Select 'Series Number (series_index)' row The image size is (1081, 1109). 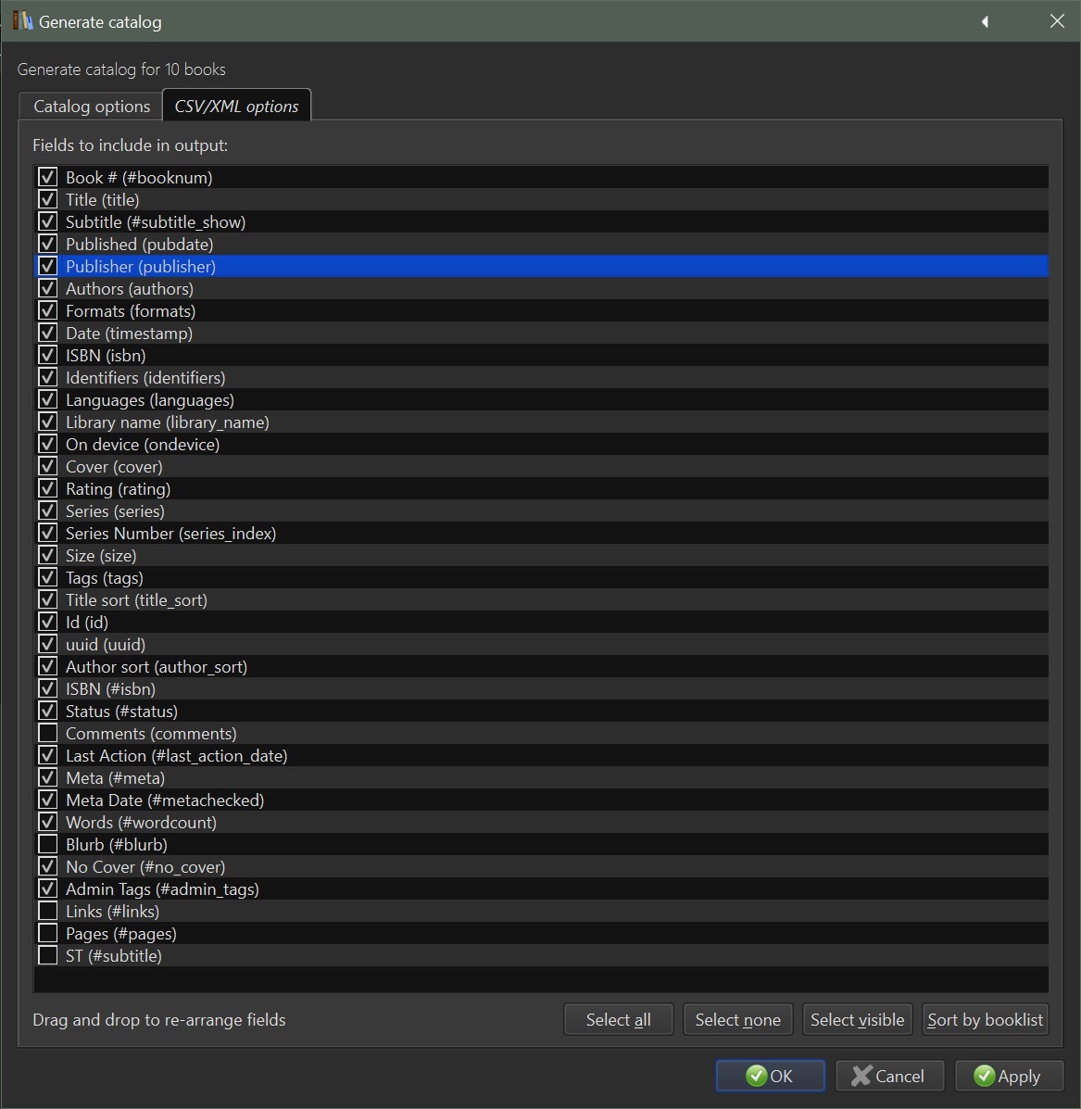542,534
